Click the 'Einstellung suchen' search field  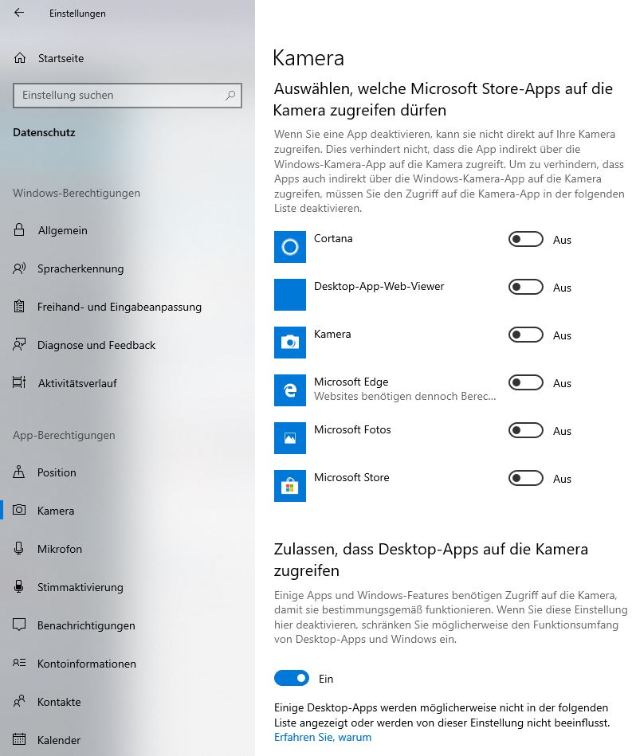(x=120, y=96)
